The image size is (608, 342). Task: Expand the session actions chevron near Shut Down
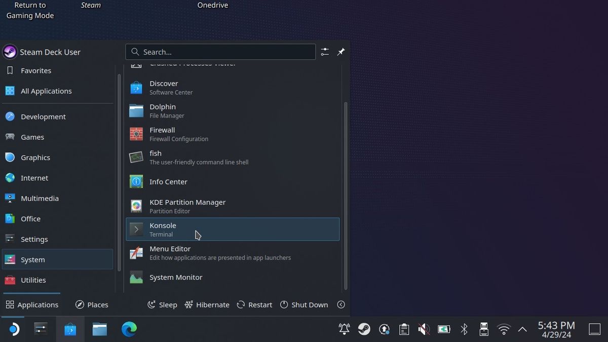[341, 305]
